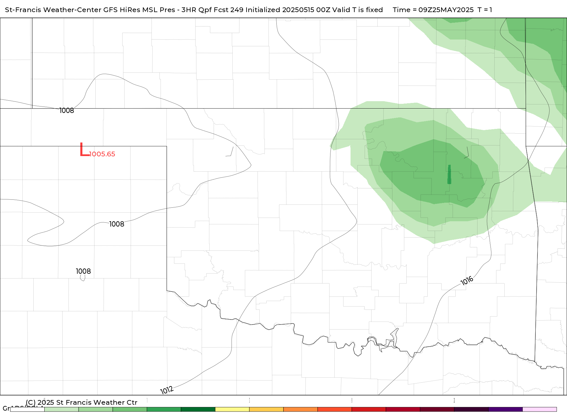Click the medium green legend swatch
The height and width of the screenshot is (413, 567).
(130, 409)
